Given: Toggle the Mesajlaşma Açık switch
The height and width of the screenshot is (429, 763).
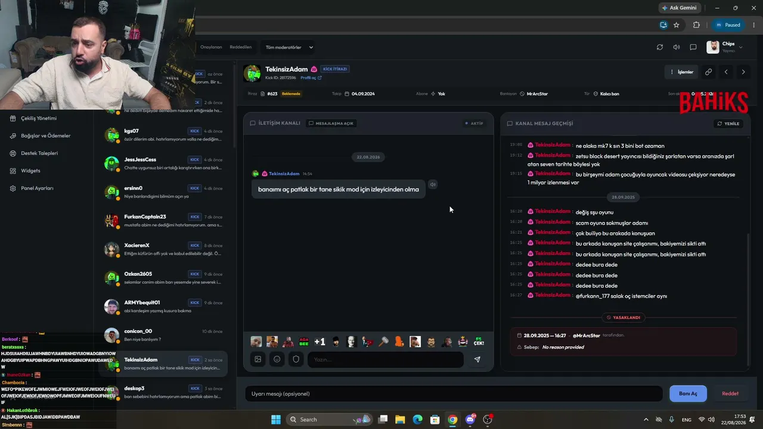Looking at the screenshot, I should (331, 123).
